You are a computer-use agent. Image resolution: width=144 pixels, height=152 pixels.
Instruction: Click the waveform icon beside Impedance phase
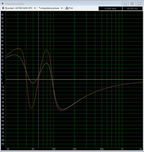click(40, 8)
